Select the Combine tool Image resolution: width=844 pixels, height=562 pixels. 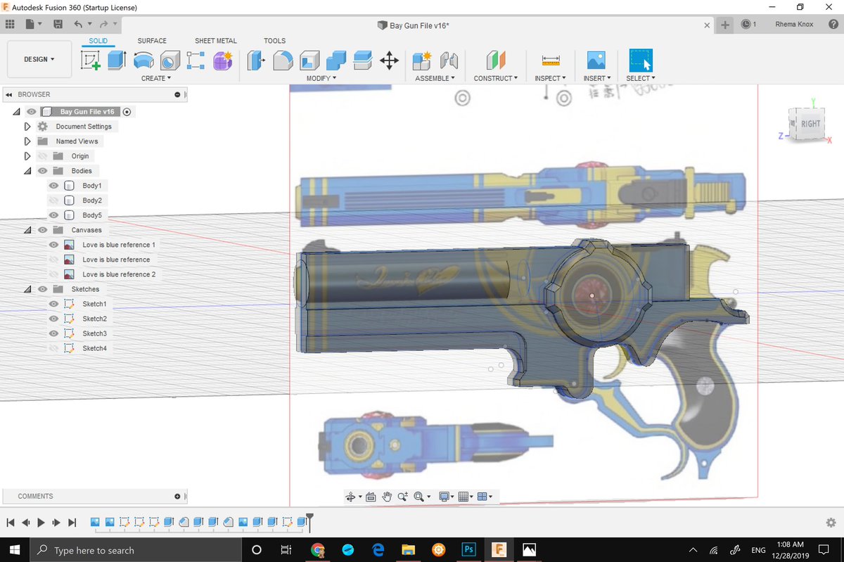point(336,60)
